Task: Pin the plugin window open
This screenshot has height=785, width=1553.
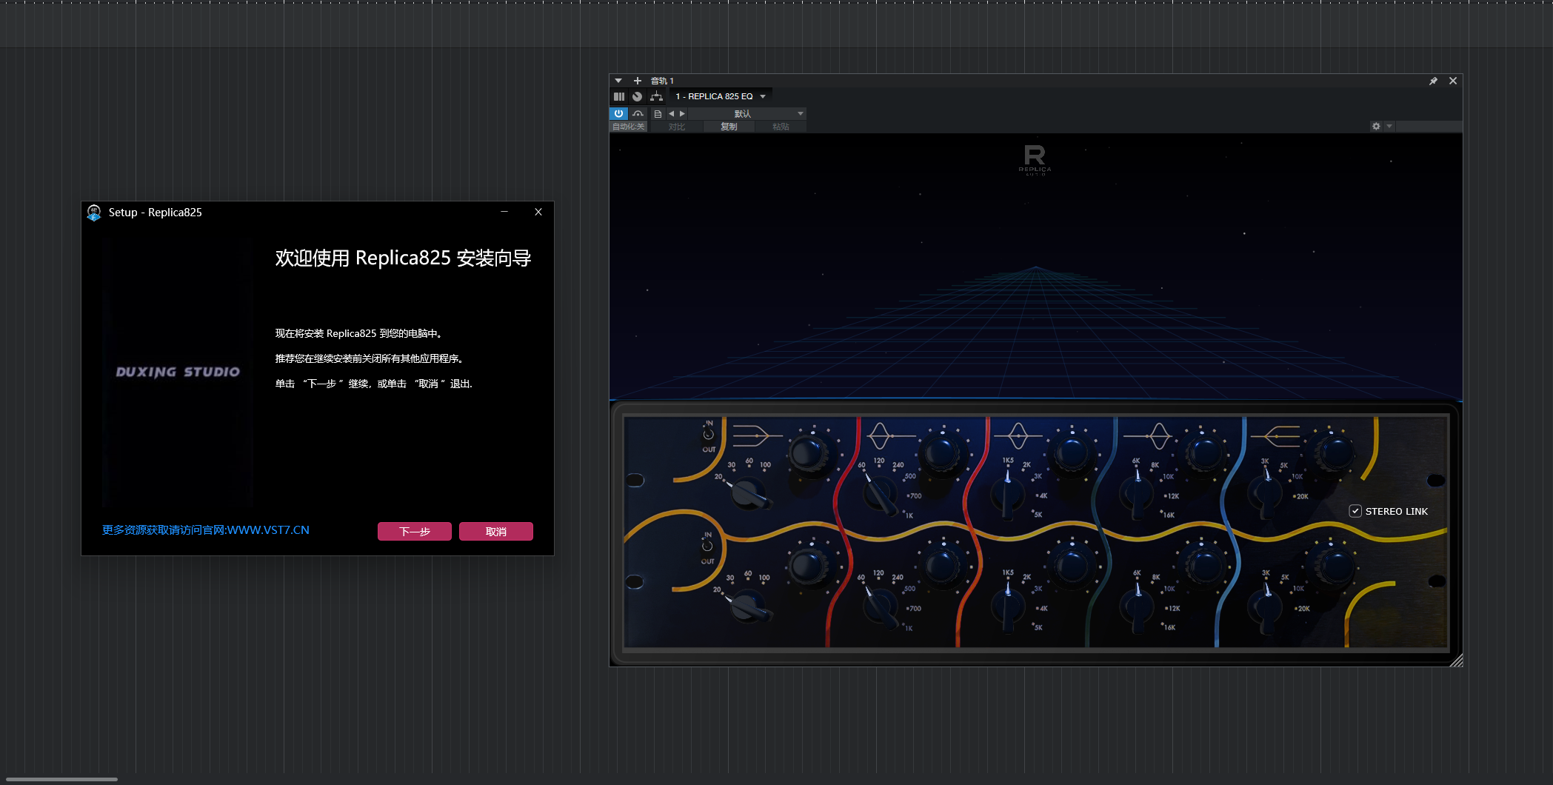Action: pos(1433,81)
